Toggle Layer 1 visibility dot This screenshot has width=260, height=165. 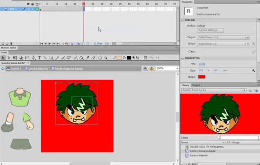point(28,9)
